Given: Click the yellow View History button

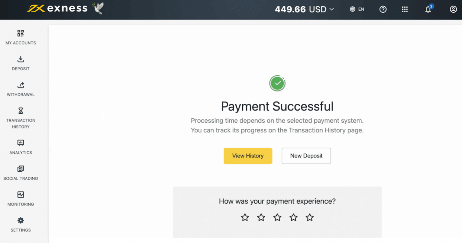Looking at the screenshot, I should click(248, 156).
